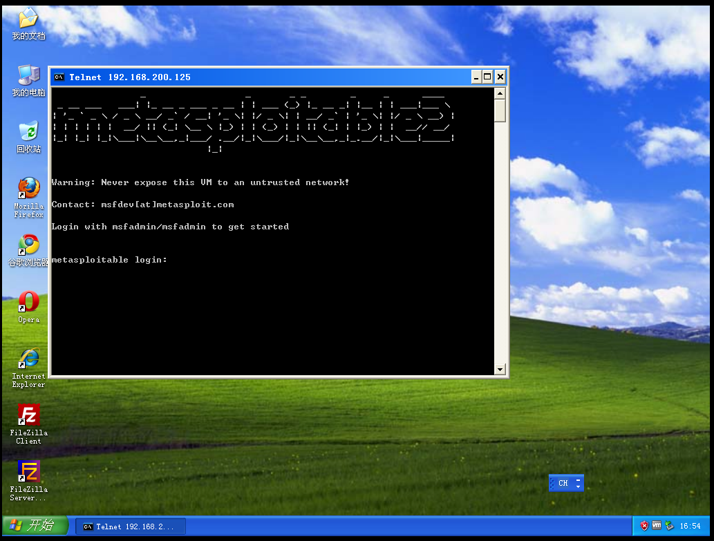Open the 我的文档 desktop folder icon
This screenshot has width=714, height=541.
pos(28,23)
